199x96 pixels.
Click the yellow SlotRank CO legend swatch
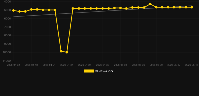click(89, 71)
